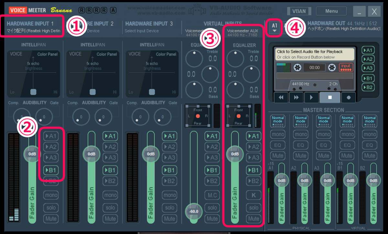This screenshot has width=388, height=234.
Task: Mute master bus B2
Action: [370, 156]
